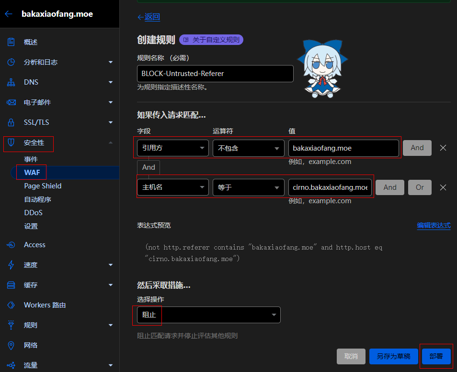Click the 返回 back link

point(149,17)
